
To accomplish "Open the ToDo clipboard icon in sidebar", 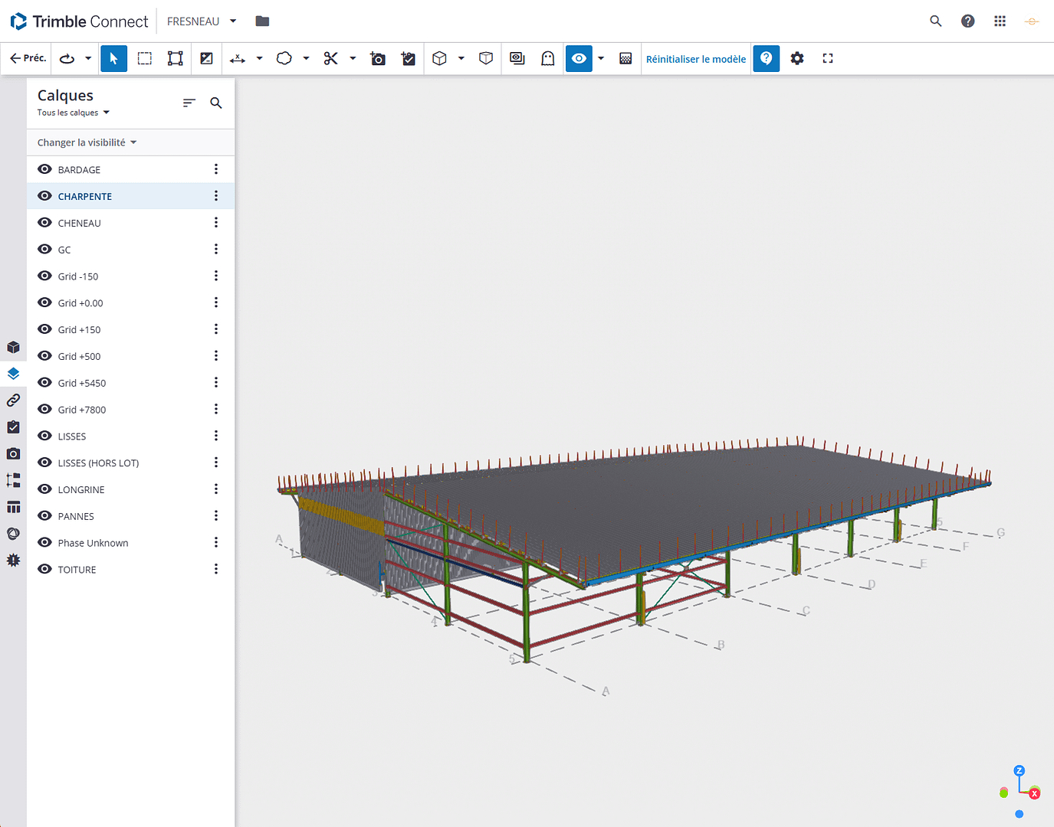I will pyautogui.click(x=13, y=427).
